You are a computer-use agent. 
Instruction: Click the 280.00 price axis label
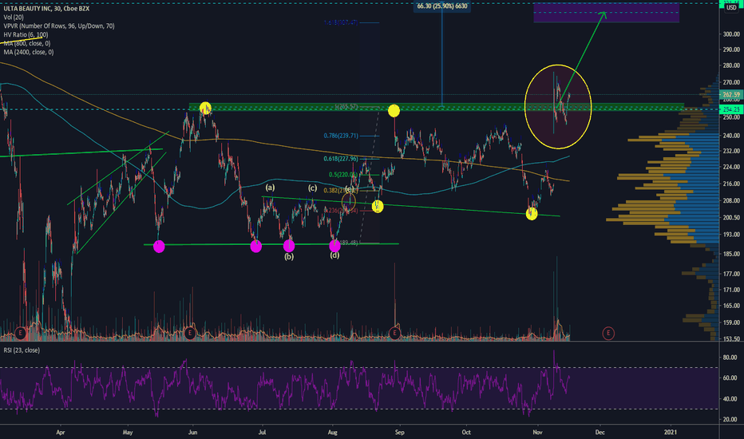(731, 65)
